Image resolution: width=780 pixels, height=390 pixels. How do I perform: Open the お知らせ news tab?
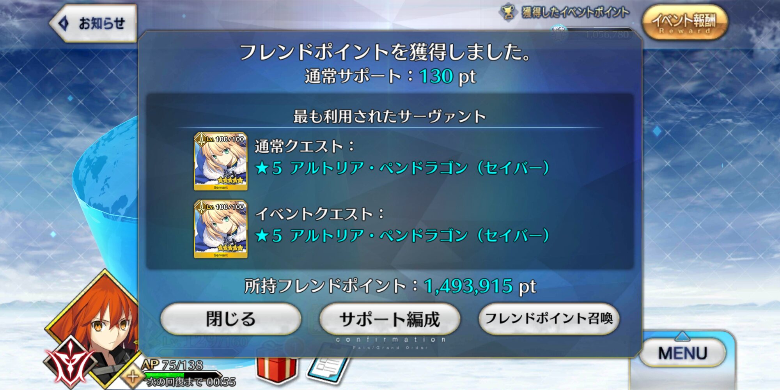(94, 23)
